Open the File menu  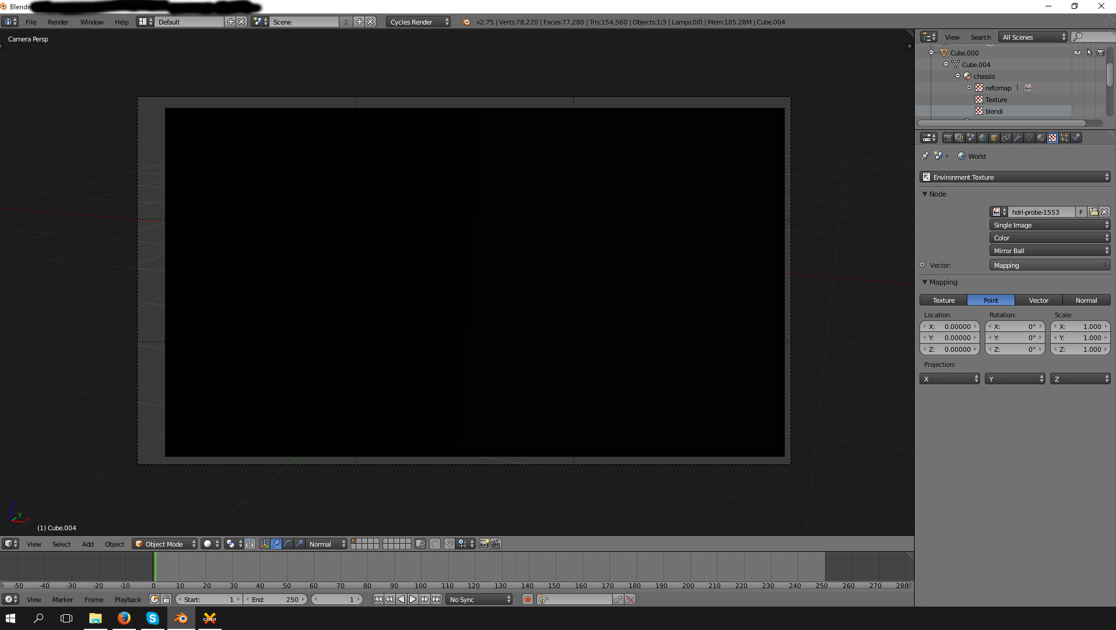[31, 22]
